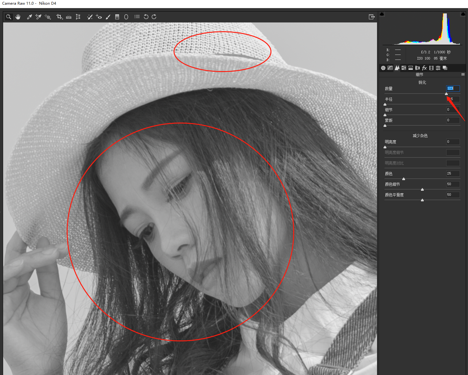Select the Hand tool

[18, 17]
